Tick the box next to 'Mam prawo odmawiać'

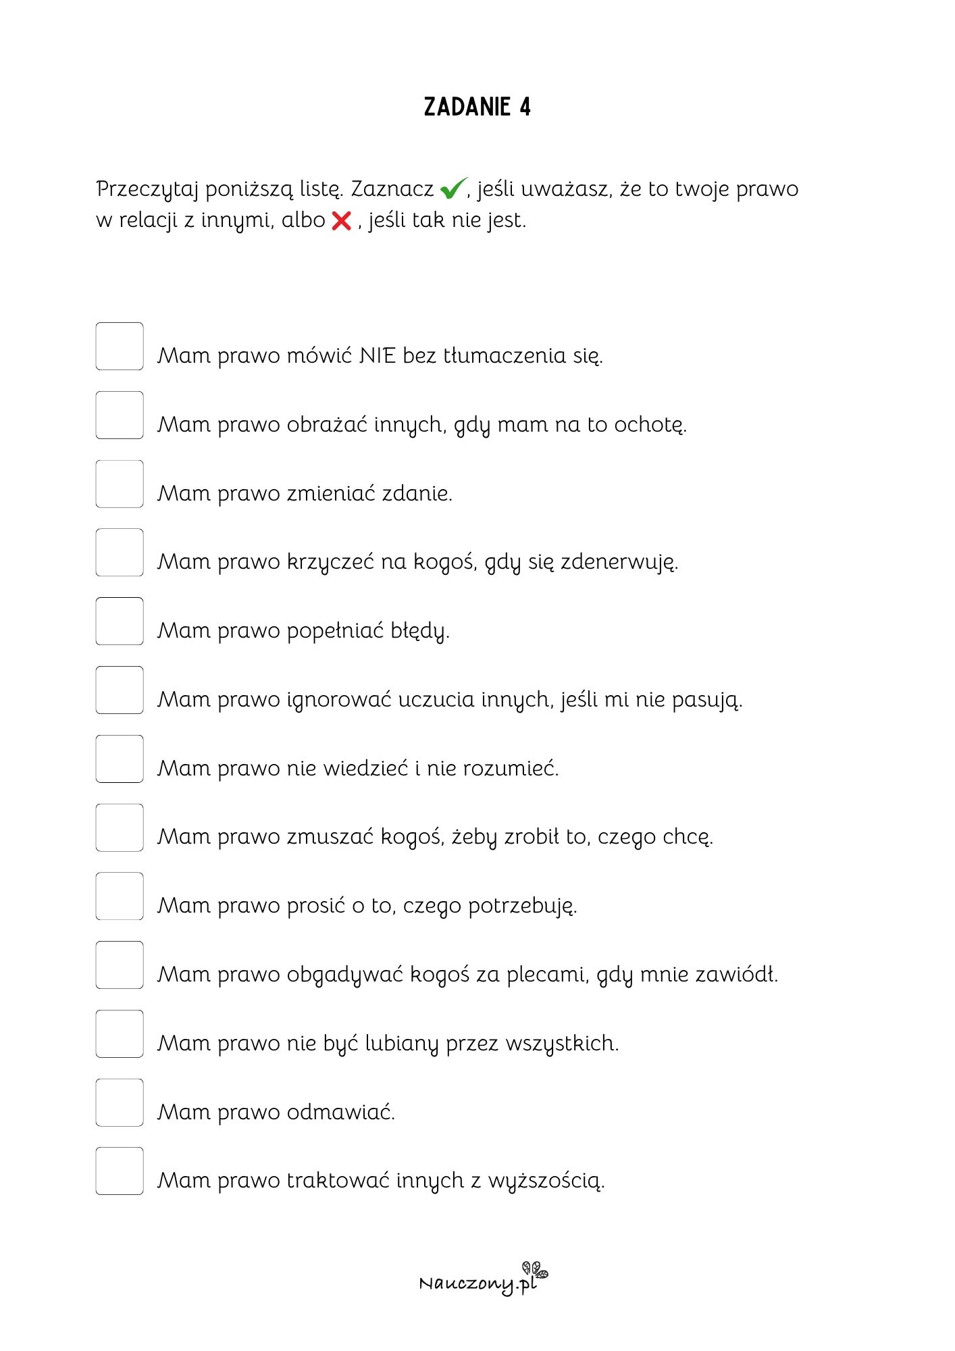coord(120,1103)
